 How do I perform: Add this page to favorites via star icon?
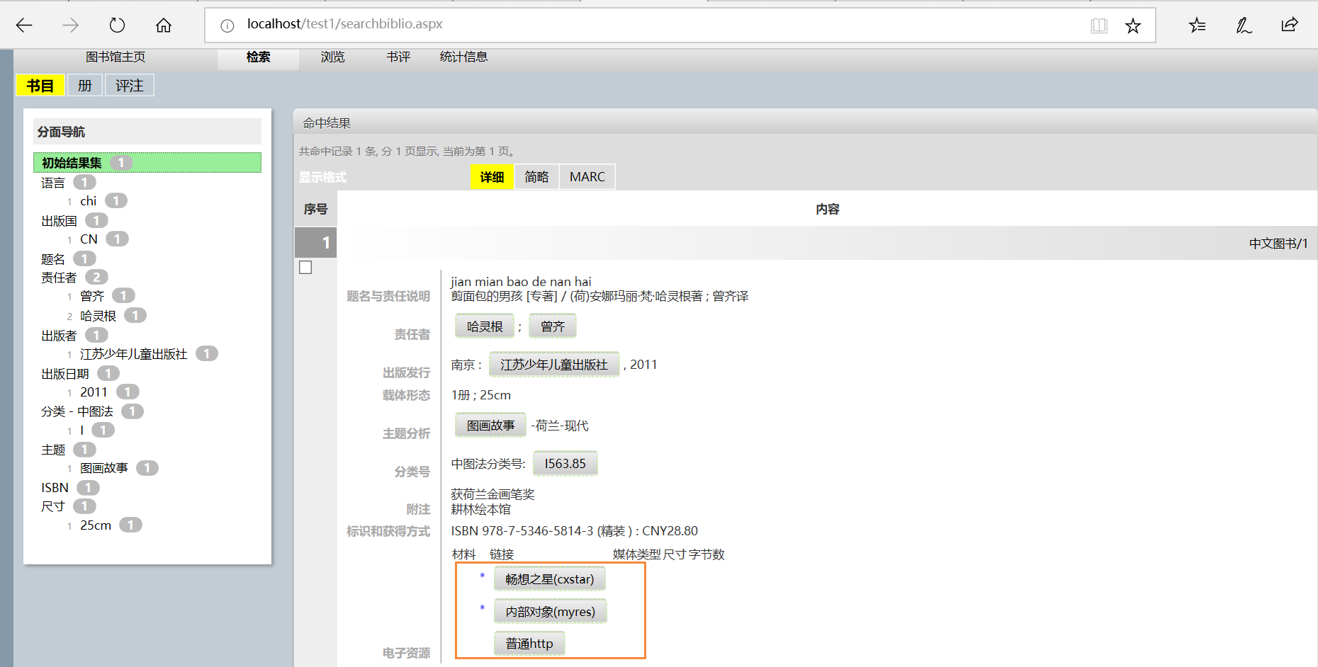click(x=1132, y=25)
